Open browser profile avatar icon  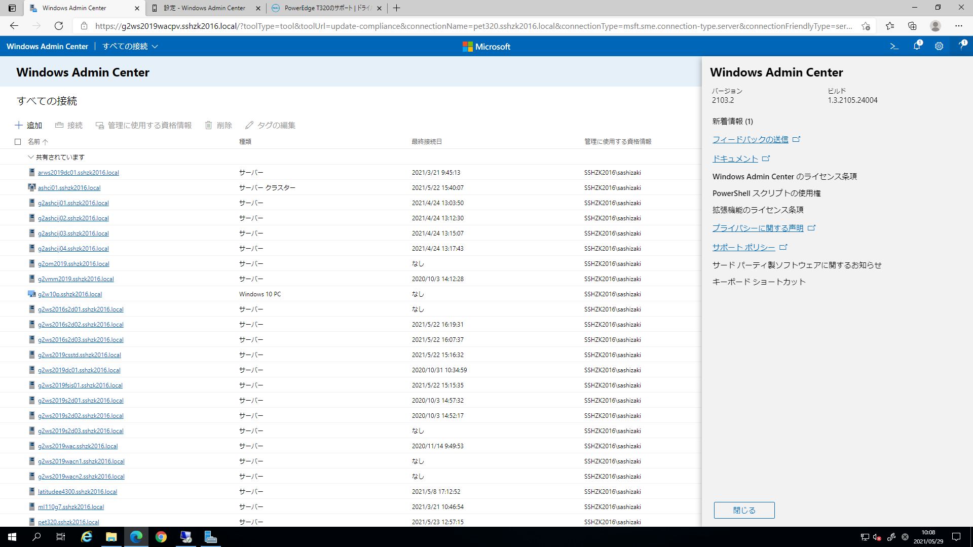(x=935, y=26)
